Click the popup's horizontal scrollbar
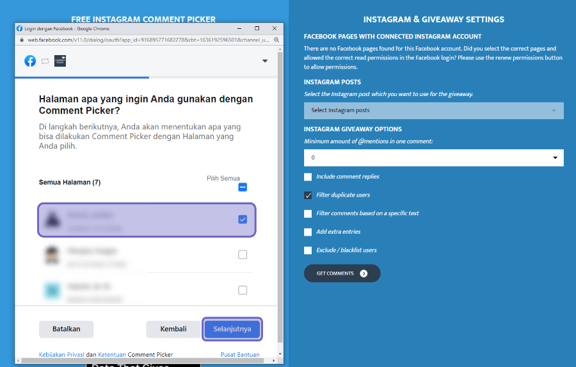 coord(143,361)
